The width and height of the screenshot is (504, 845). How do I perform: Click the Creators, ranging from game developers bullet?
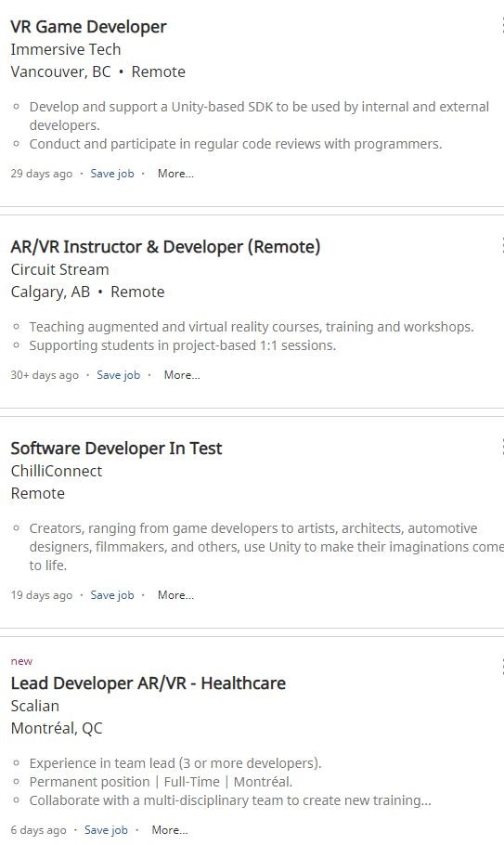(266, 546)
